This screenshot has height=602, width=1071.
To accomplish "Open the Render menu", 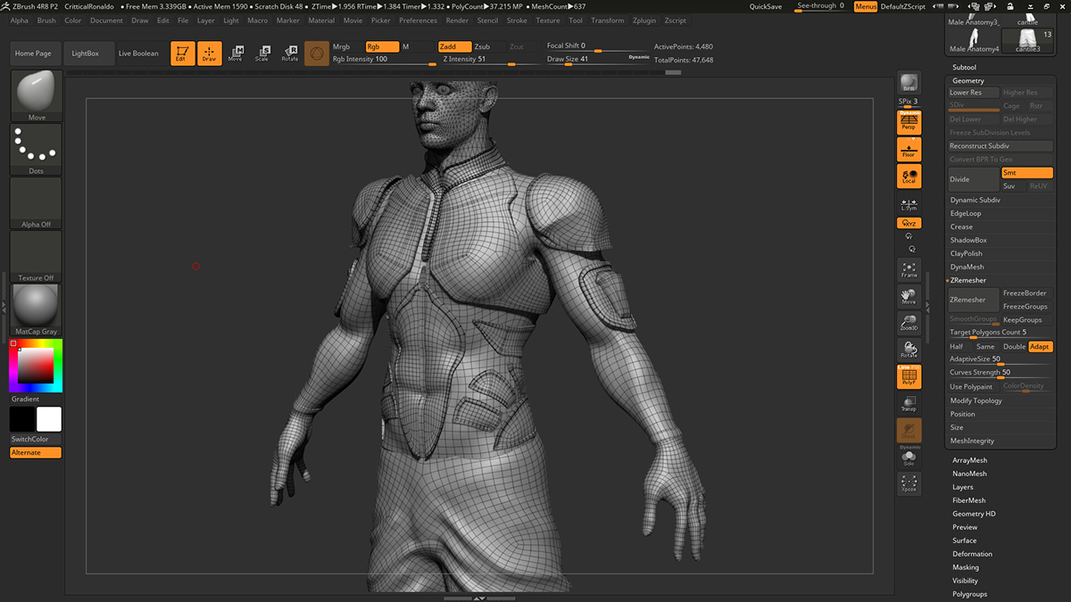I will point(457,21).
